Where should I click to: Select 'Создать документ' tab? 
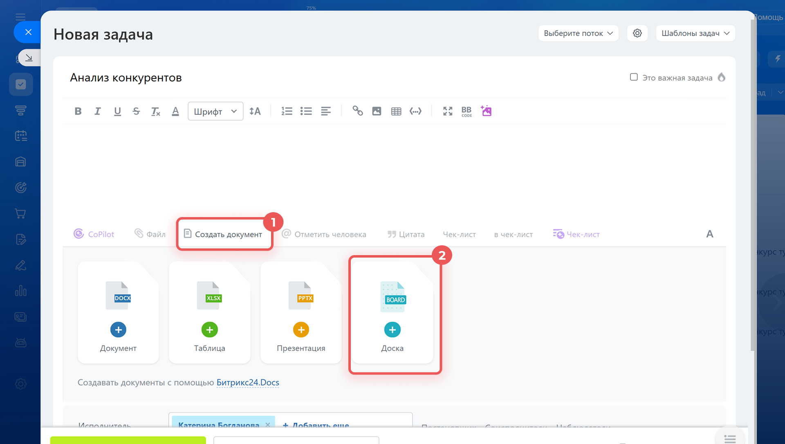(x=223, y=234)
